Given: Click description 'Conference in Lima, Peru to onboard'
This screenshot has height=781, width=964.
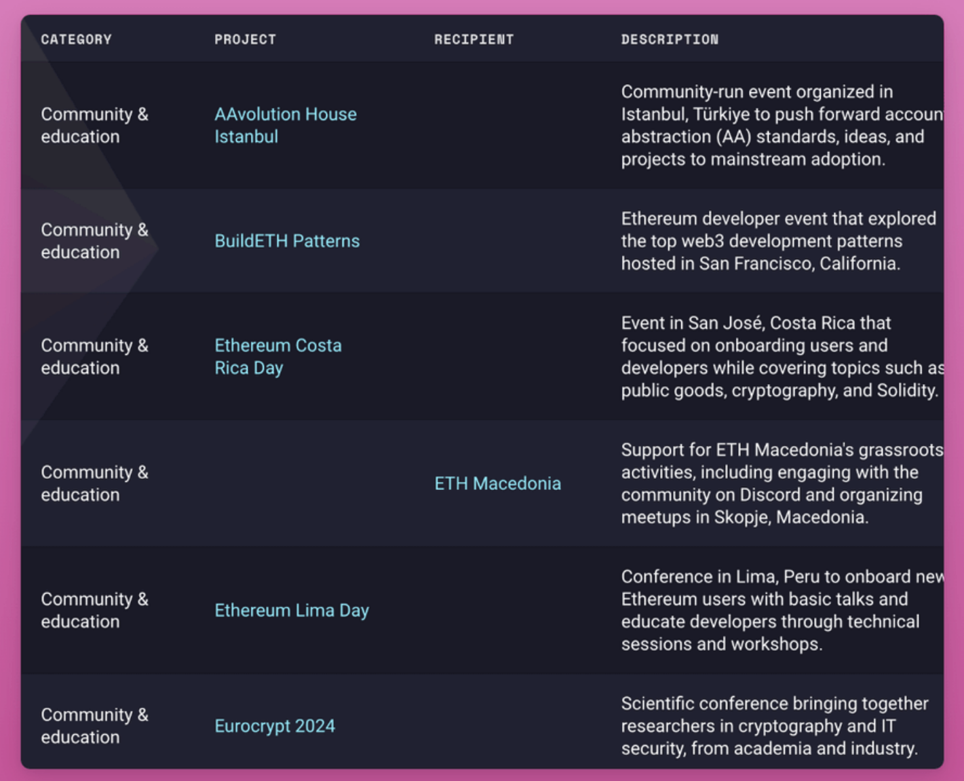Looking at the screenshot, I should pyautogui.click(x=782, y=610).
